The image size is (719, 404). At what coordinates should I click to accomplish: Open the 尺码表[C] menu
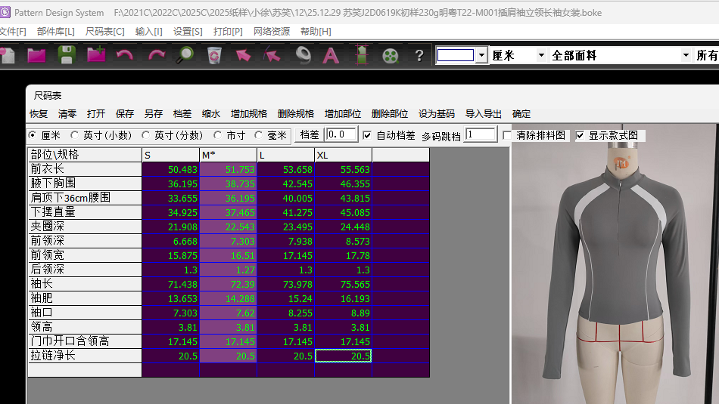[x=104, y=32]
